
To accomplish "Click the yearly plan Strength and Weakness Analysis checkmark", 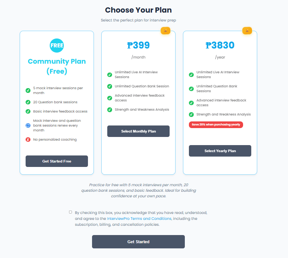I will (191, 114).
